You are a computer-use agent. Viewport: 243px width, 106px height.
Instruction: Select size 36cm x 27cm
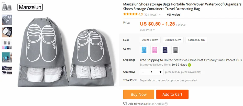click(173, 40)
